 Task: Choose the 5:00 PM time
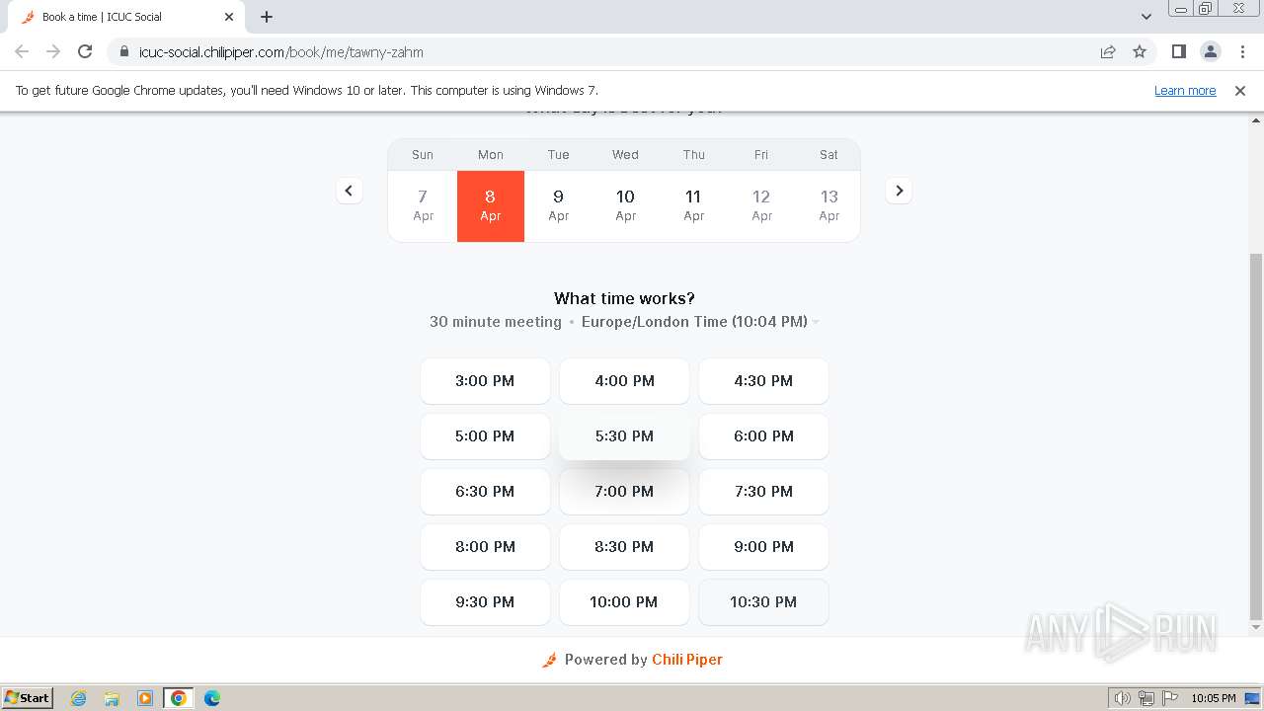click(x=485, y=435)
